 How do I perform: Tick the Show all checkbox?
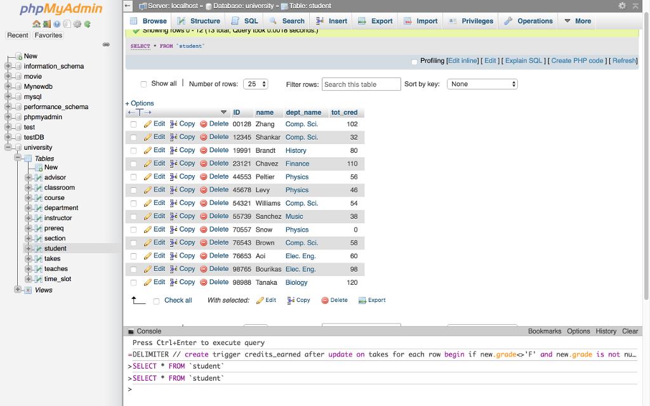tap(143, 84)
